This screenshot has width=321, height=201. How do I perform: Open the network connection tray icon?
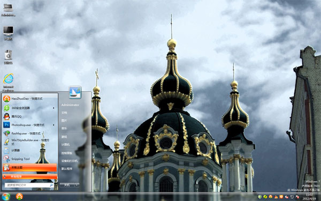coord(292,197)
